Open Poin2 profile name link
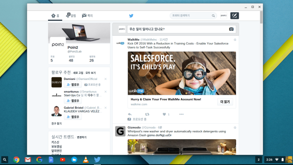293x165 pixels. coord(73,47)
